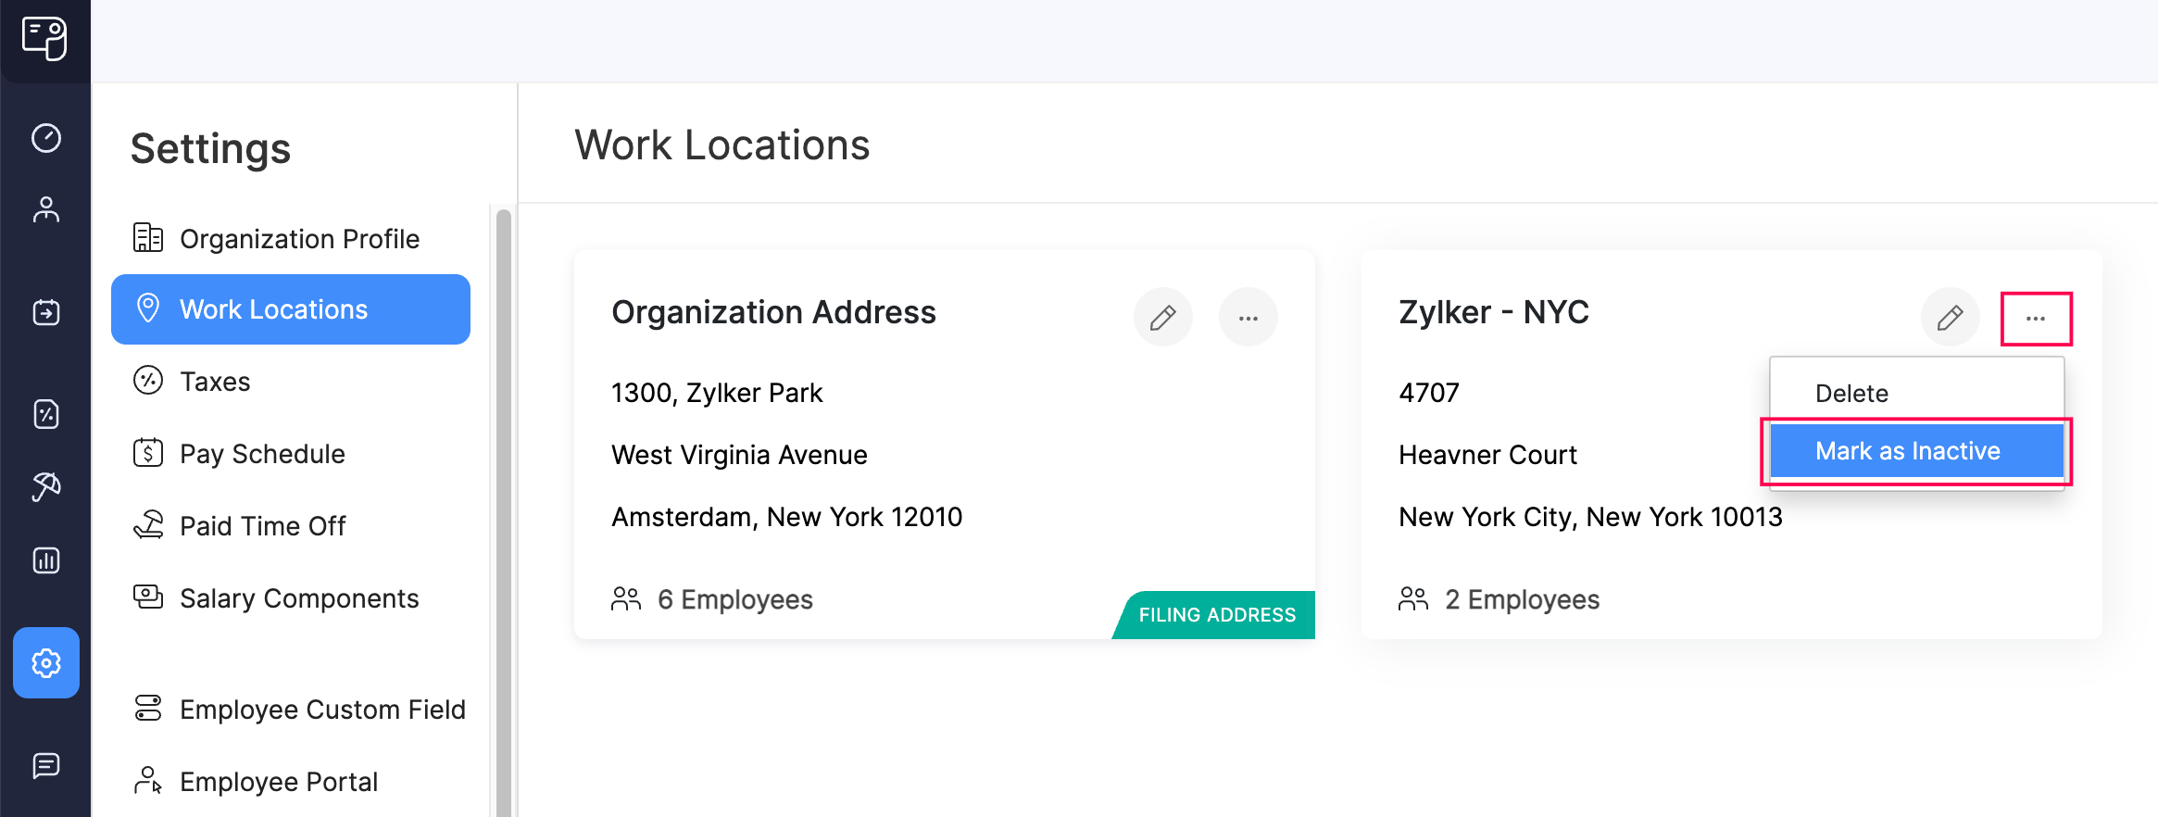Open the taxes percent icon in left rail
The image size is (2158, 817).
pyautogui.click(x=45, y=414)
